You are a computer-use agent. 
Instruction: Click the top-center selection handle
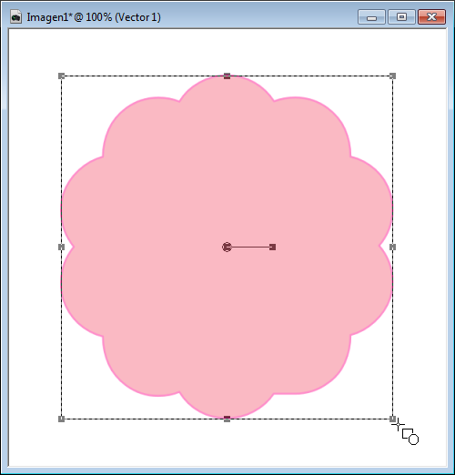pos(227,76)
